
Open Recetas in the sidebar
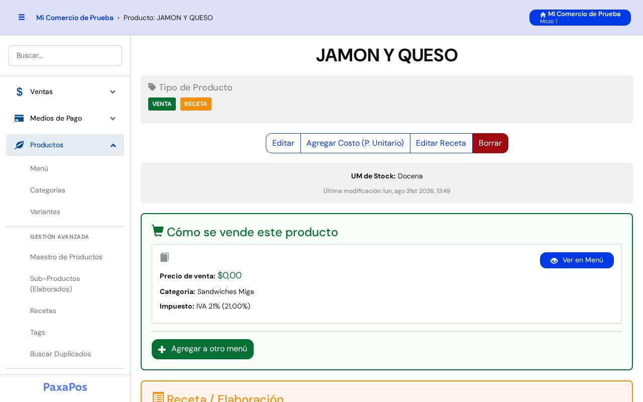(43, 311)
